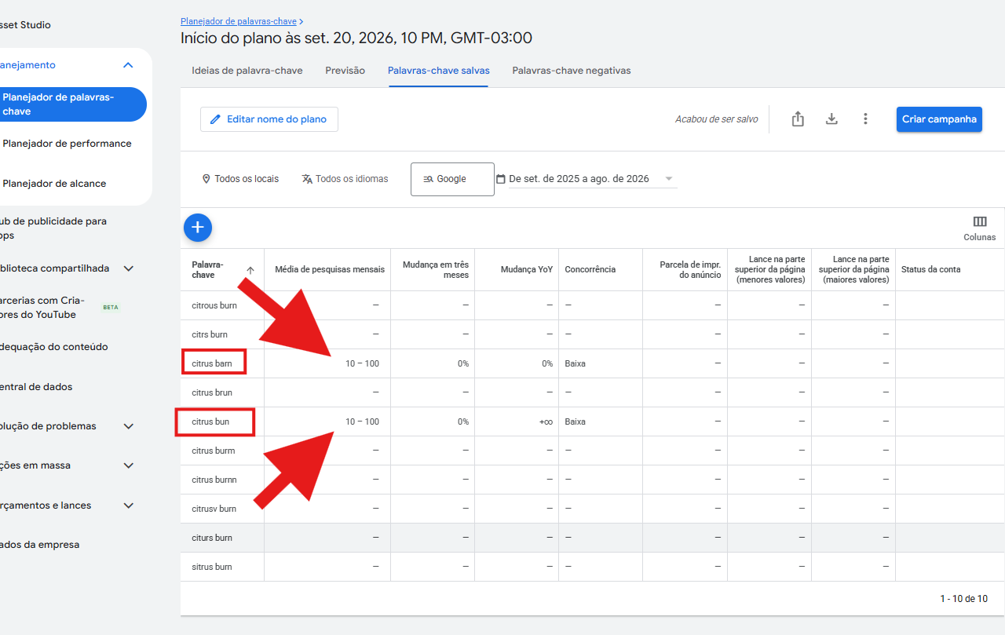Click the calendar icon of the date range
The height and width of the screenshot is (635, 1005).
pos(500,179)
